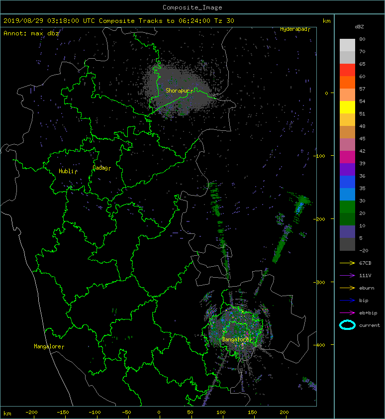Viewport: 385px width, 419px height.
Task: Click the eb+bip legend label
Action: click(x=368, y=313)
